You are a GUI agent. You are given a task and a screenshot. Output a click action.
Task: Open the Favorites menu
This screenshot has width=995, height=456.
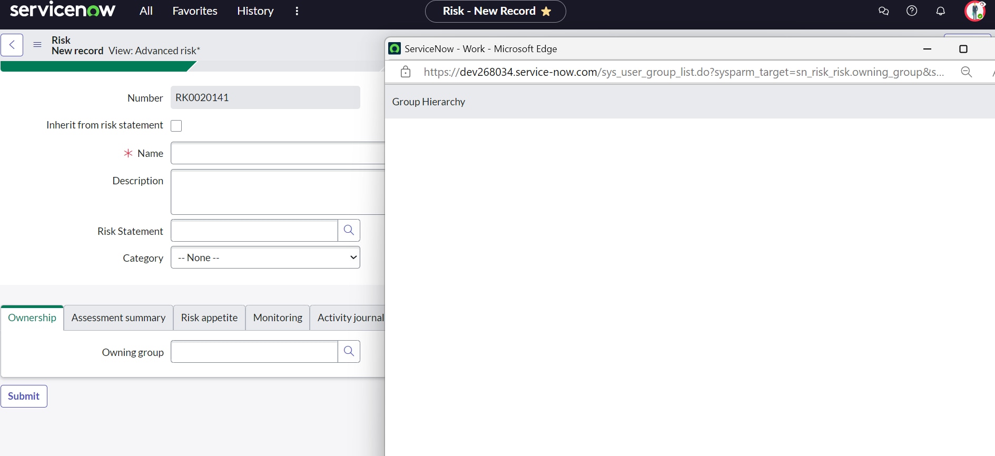pos(195,11)
